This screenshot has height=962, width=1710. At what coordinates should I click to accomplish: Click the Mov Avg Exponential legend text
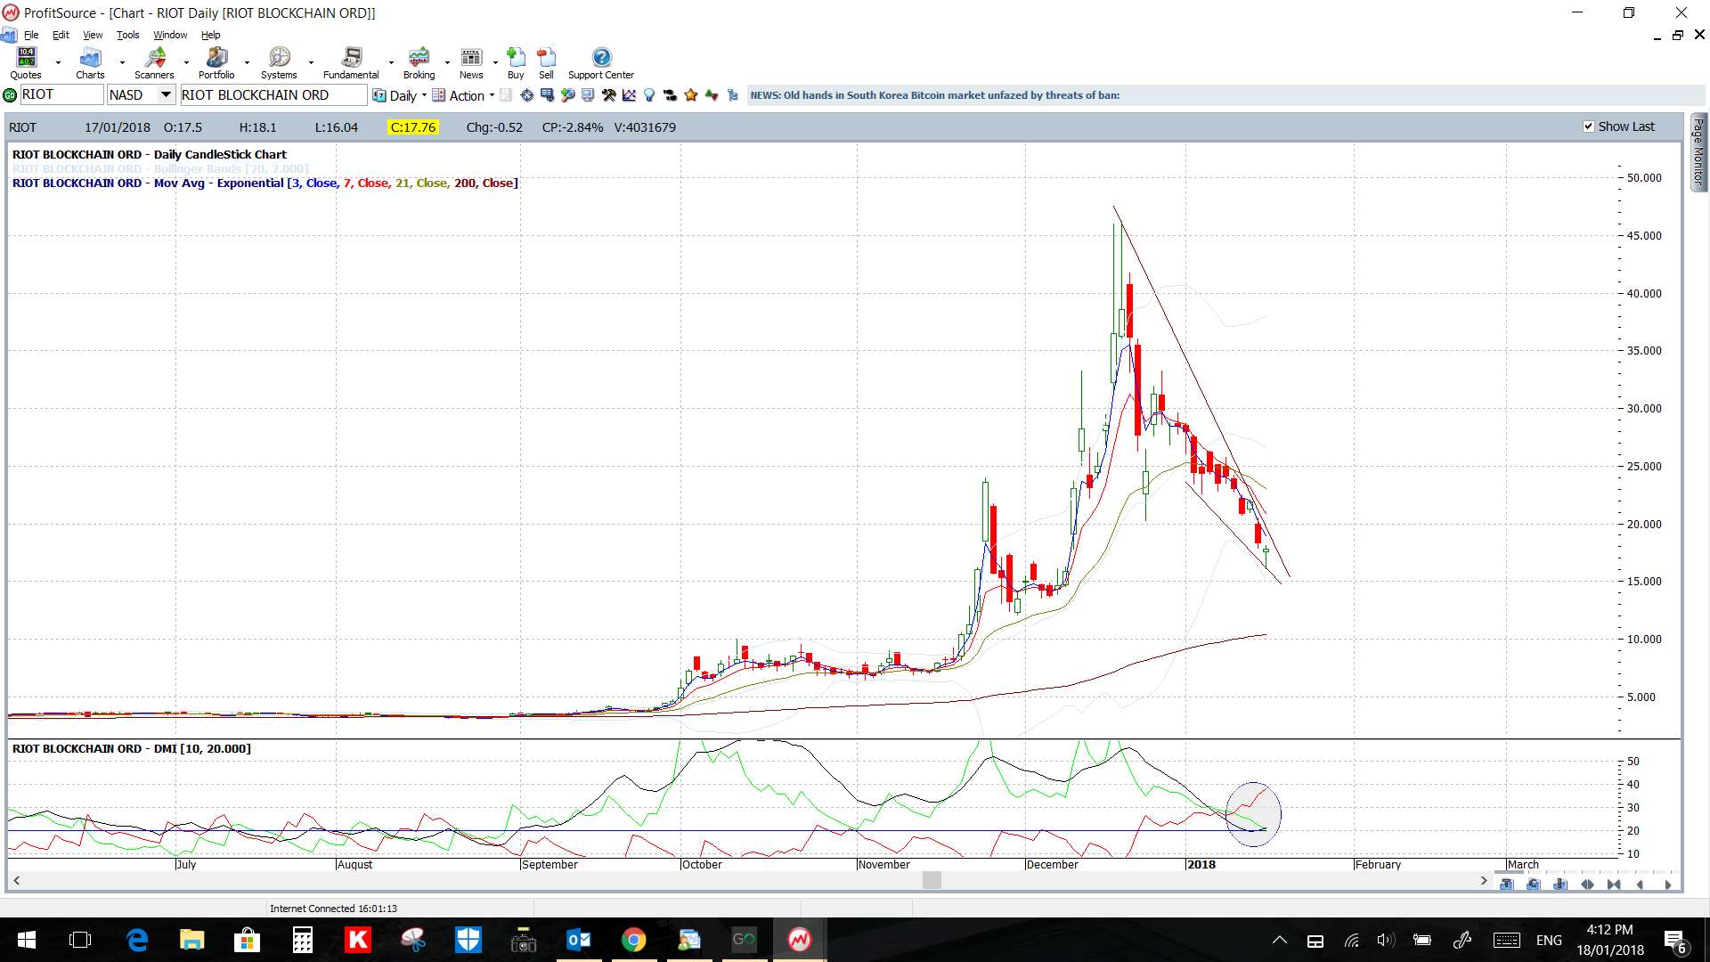(265, 183)
